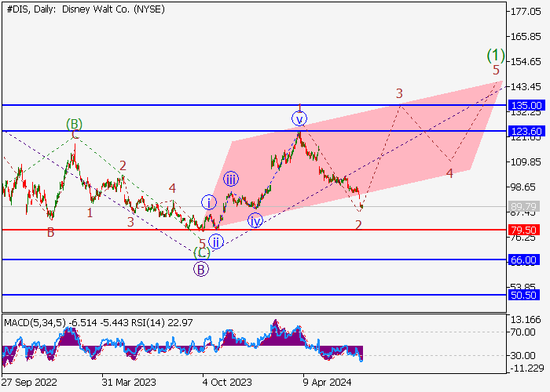Select the red 79.50 price level label
Image resolution: width=550 pixels, height=392 pixels.
click(x=524, y=230)
